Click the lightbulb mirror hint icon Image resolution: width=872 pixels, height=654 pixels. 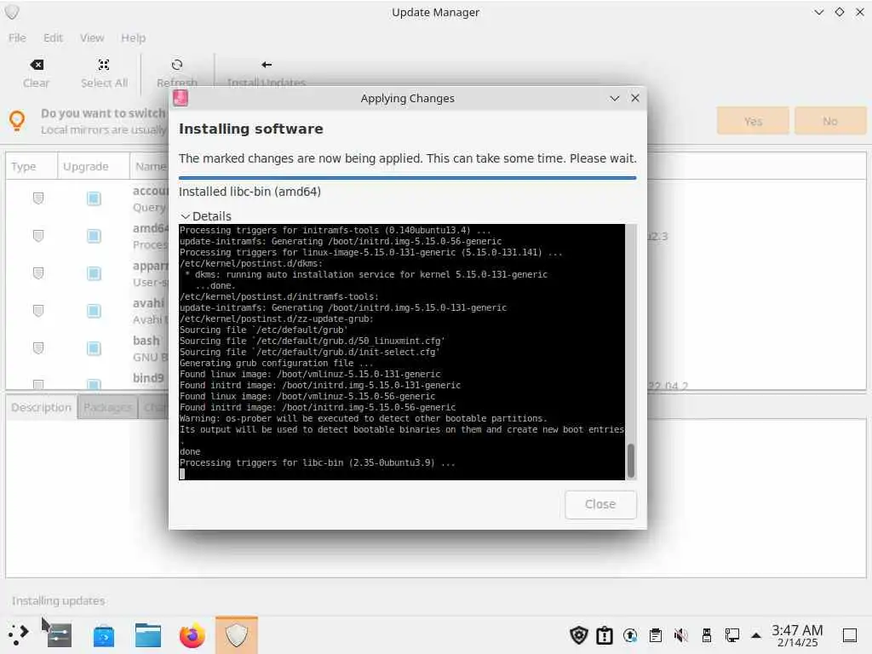point(17,121)
